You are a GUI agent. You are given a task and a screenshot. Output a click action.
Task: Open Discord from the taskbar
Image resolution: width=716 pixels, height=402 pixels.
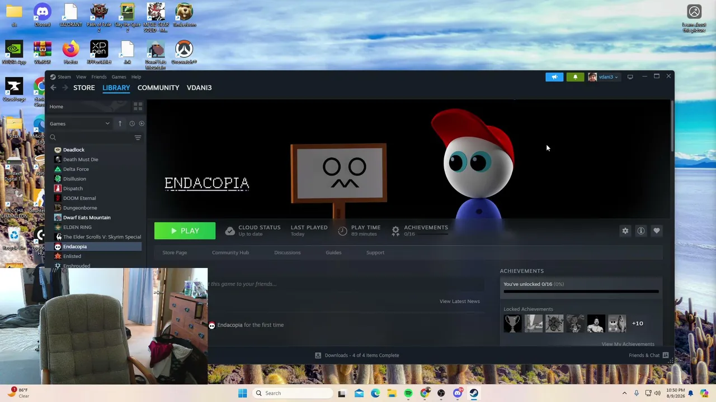[x=458, y=393]
